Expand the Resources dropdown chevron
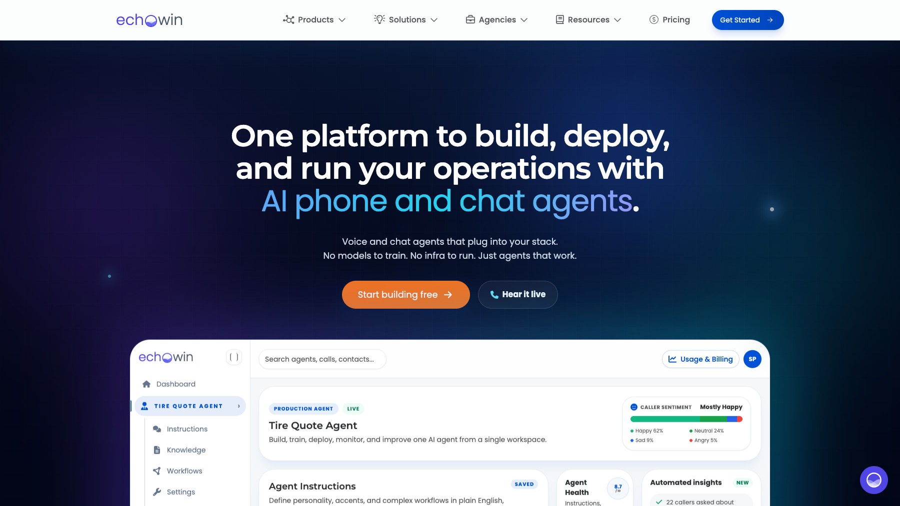900x506 pixels. (617, 20)
